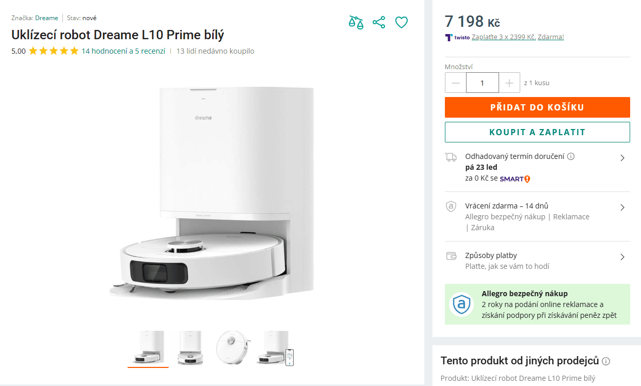The width and height of the screenshot is (641, 386).
Task: Open the share product icon
Action: [379, 22]
